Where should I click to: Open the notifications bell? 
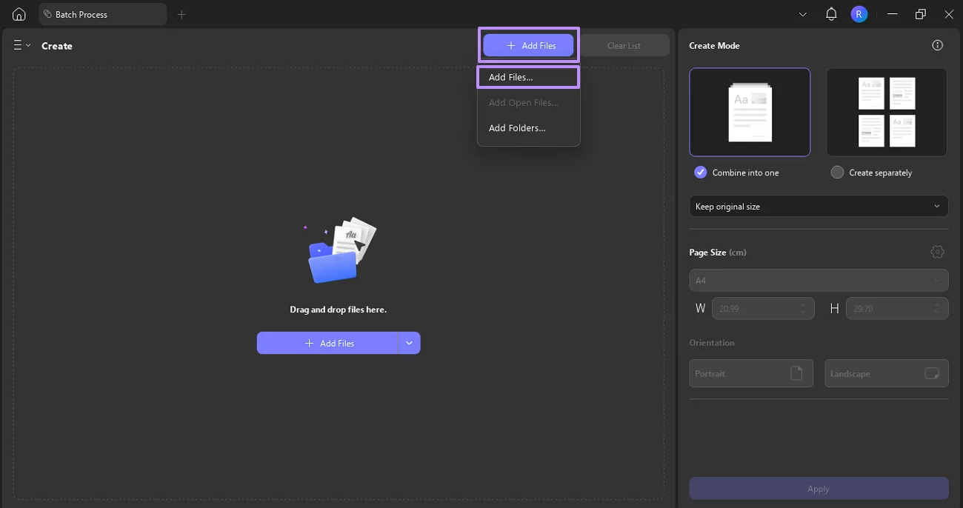830,14
